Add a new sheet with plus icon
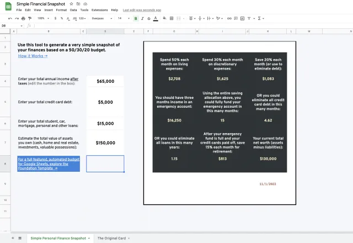This screenshot has width=353, height=243. coord(13,238)
